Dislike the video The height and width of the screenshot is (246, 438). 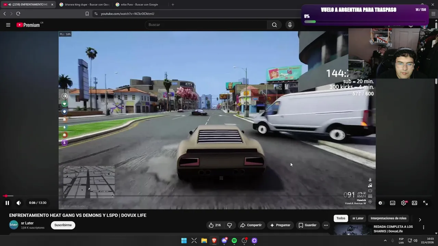click(x=230, y=225)
